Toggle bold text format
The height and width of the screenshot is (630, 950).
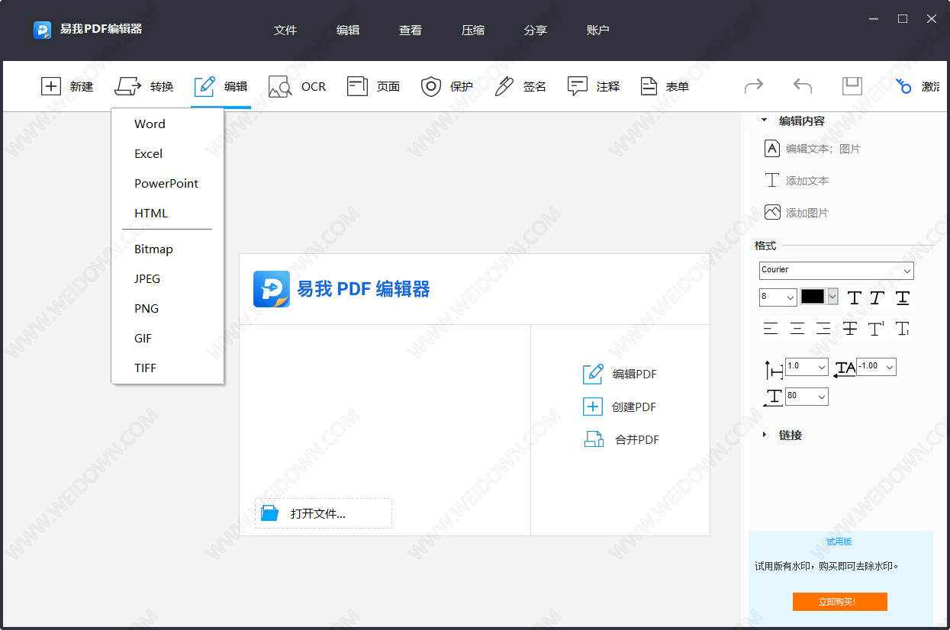click(x=855, y=297)
